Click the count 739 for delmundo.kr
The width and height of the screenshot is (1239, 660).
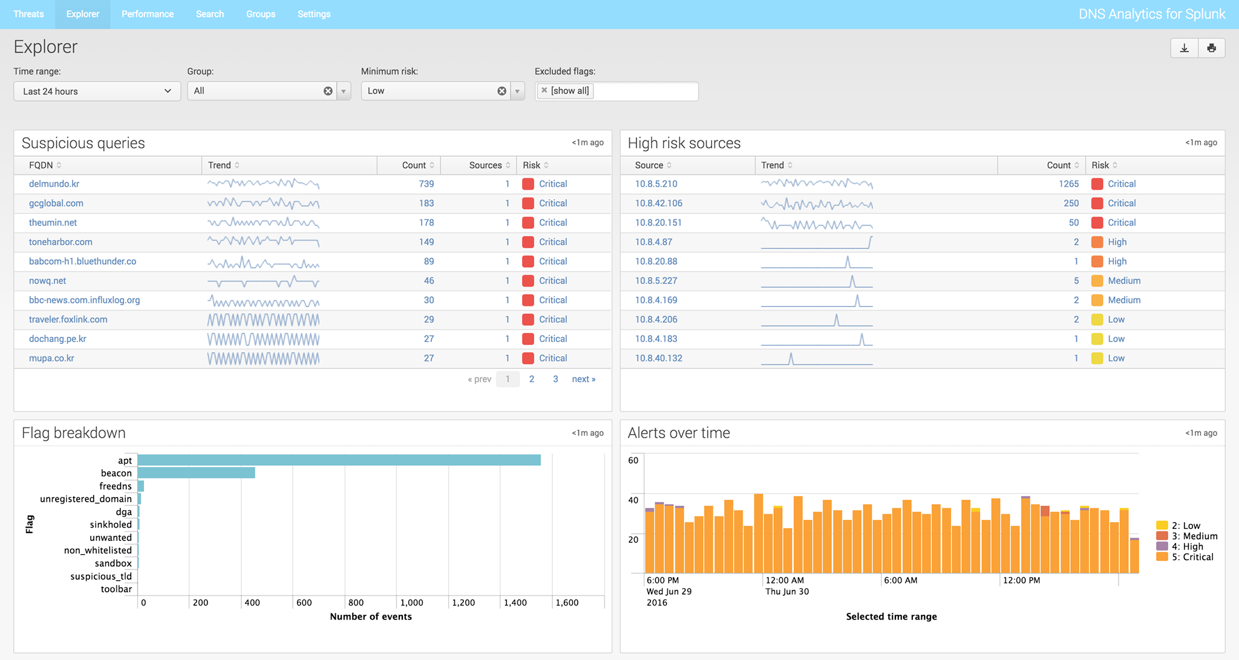[x=426, y=184]
